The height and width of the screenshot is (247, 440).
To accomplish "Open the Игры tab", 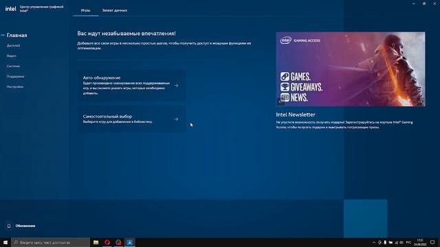I will coord(85,10).
